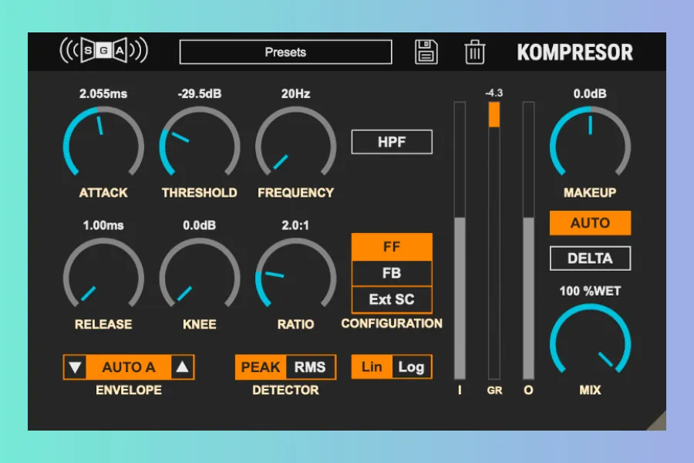Click the save preset floppy disk icon
The height and width of the screenshot is (463, 694).
pos(426,52)
